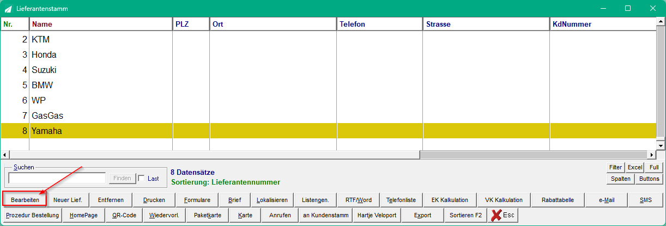Click the Name column header
This screenshot has width=666, height=226.
pyautogui.click(x=101, y=24)
